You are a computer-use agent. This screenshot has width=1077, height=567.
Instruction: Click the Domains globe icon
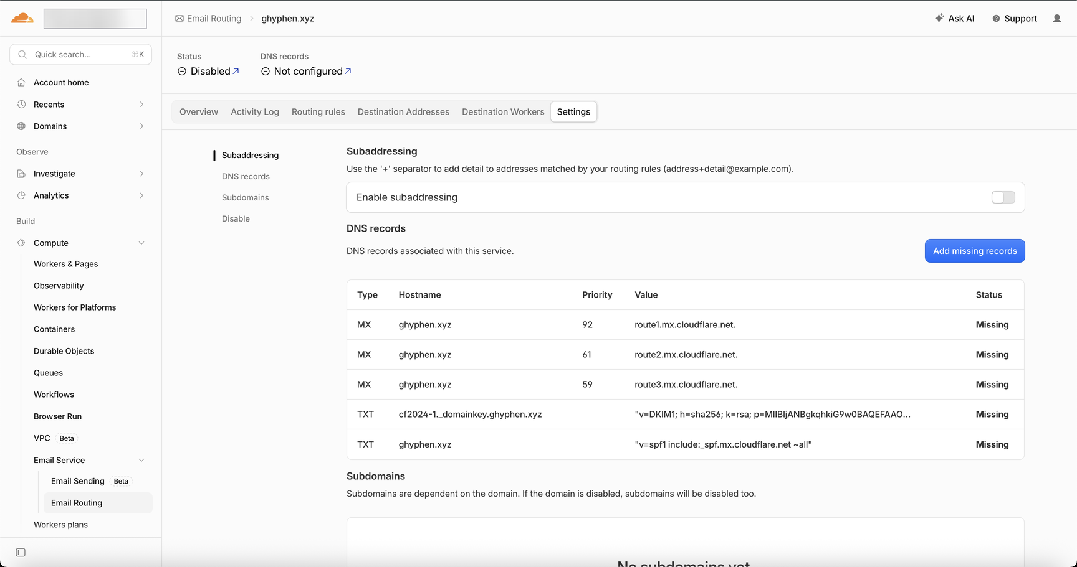coord(21,126)
